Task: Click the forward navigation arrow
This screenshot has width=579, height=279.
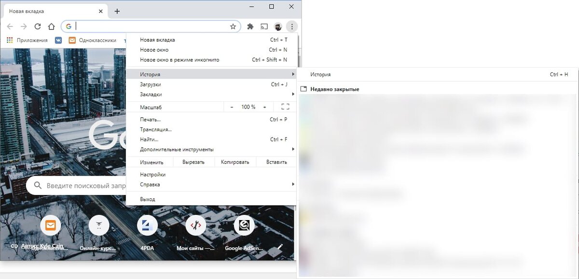Action: point(24,27)
